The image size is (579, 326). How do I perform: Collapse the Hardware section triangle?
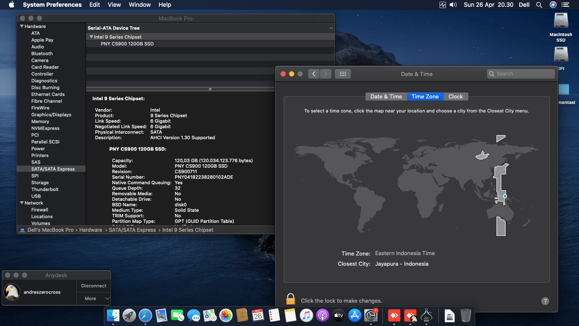(x=22, y=26)
